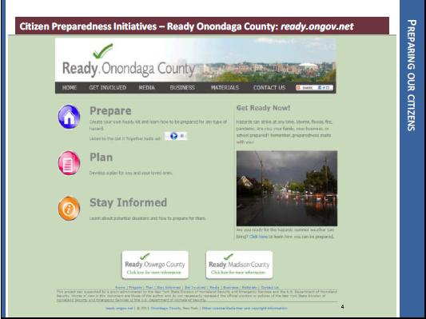Screen dimensions: 426x319
Task: Click the blue house Prepare icon
Action: 69,117
